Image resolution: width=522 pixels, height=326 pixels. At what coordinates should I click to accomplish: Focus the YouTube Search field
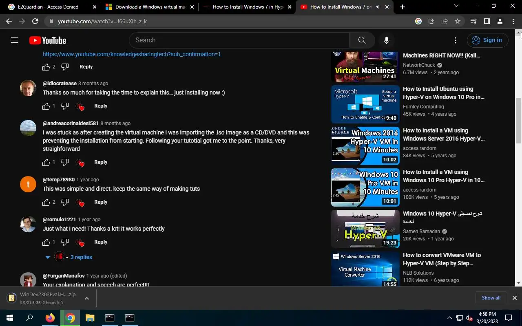[239, 40]
